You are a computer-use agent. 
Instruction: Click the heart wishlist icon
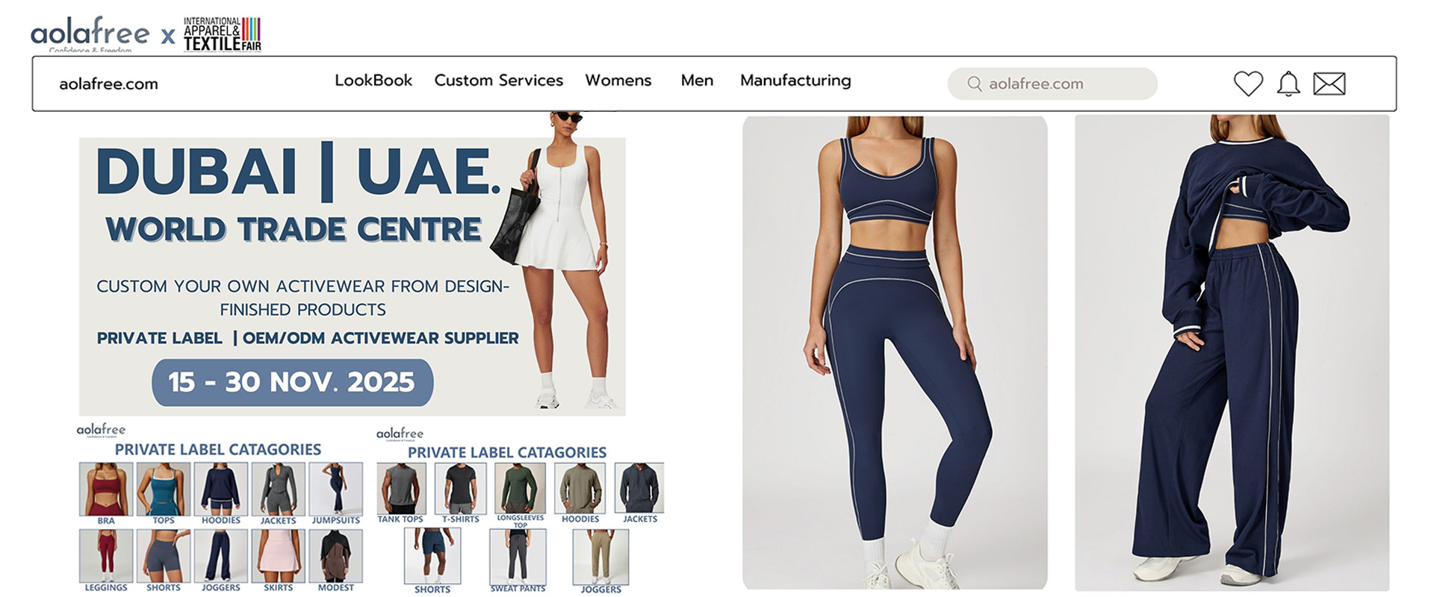click(1248, 83)
